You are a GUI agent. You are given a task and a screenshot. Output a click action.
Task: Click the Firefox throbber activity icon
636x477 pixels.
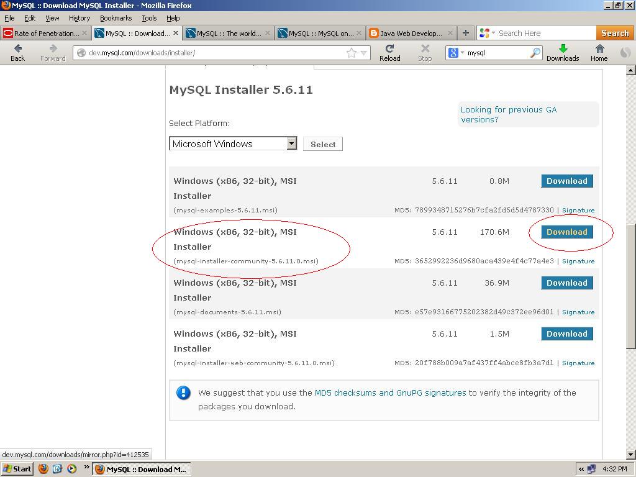click(625, 53)
